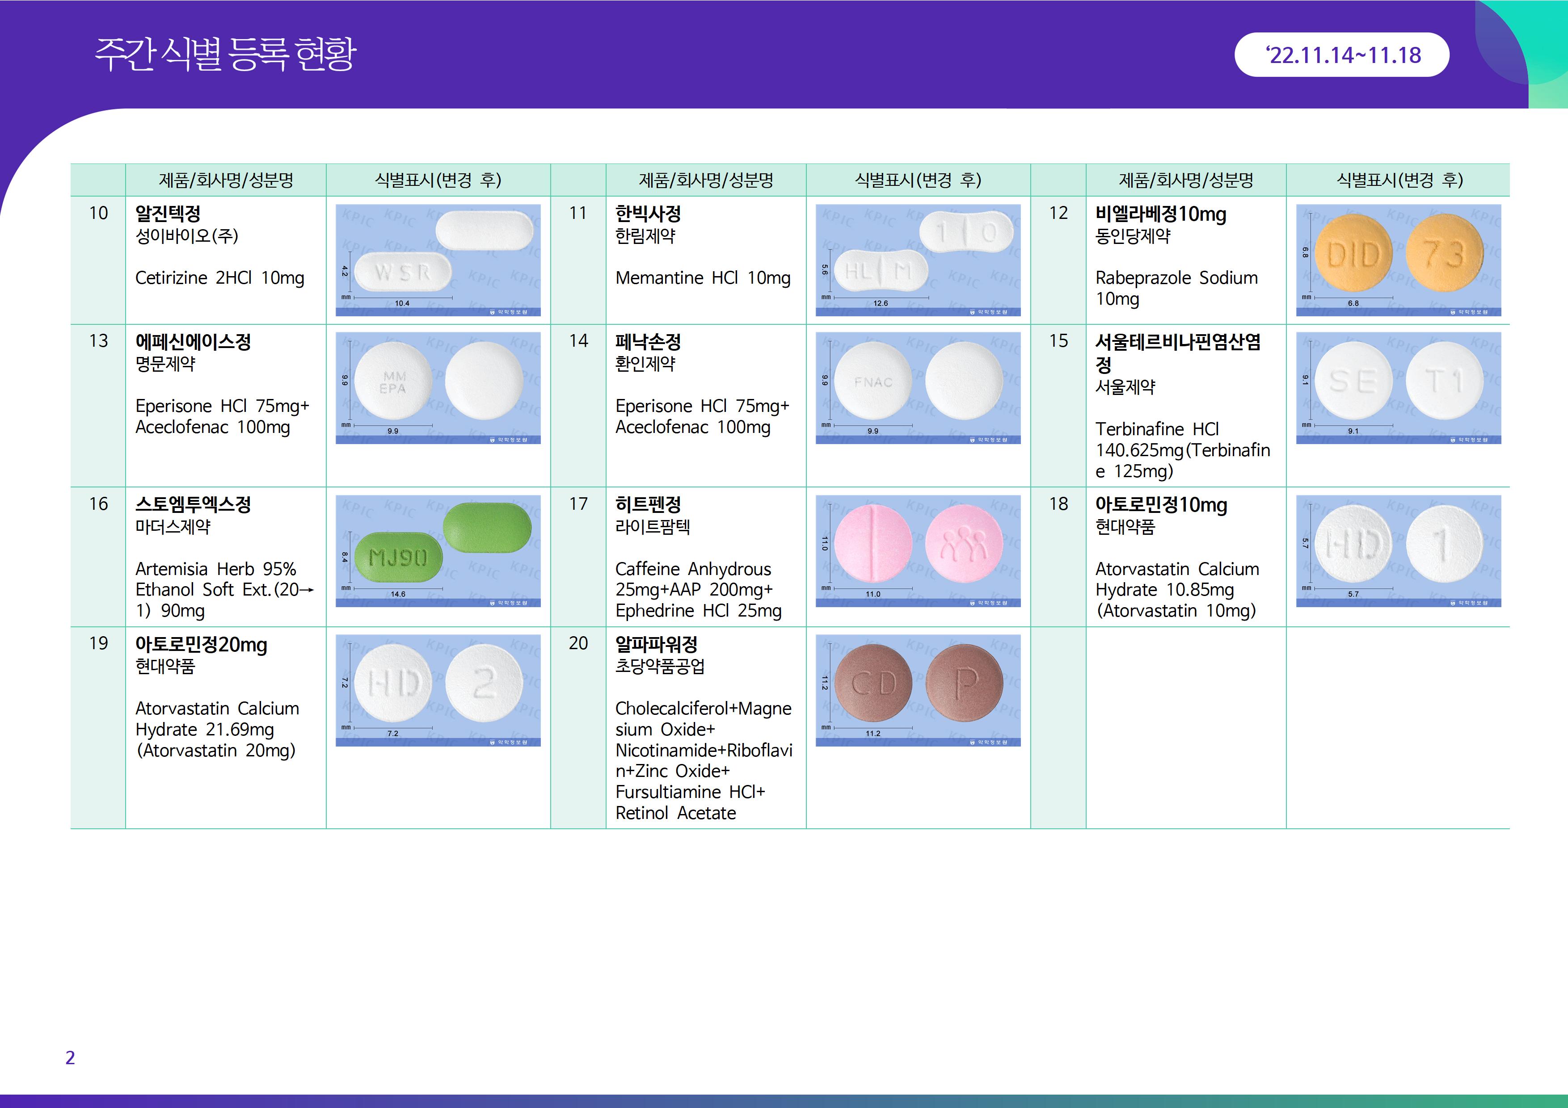Click the orange DID 73 pill image
The width and height of the screenshot is (1568, 1108).
point(1398,260)
